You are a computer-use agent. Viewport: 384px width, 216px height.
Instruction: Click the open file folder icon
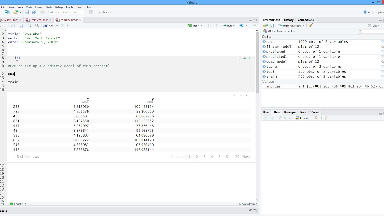[x=16, y=12]
